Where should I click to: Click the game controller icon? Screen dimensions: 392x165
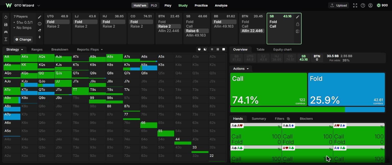(6, 32)
